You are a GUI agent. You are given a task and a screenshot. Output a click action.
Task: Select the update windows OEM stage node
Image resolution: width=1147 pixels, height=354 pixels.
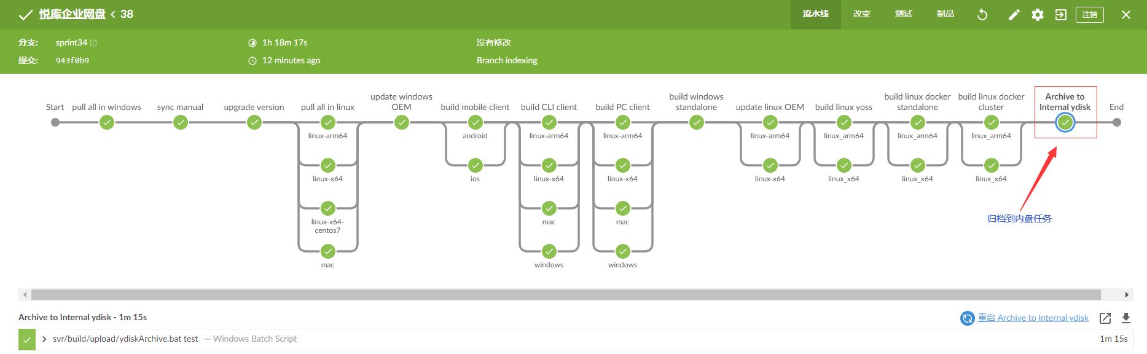tap(402, 122)
